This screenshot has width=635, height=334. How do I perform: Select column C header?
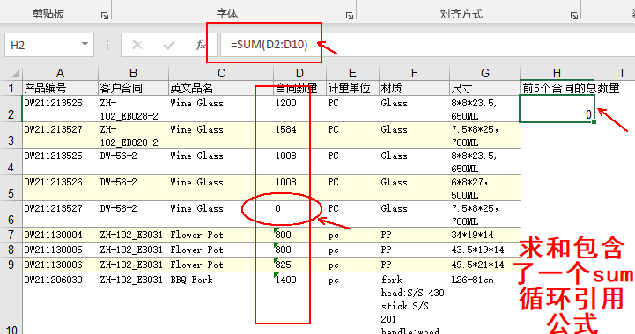(221, 73)
